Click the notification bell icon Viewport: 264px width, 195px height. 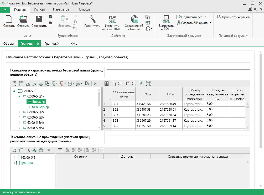(x=250, y=9)
